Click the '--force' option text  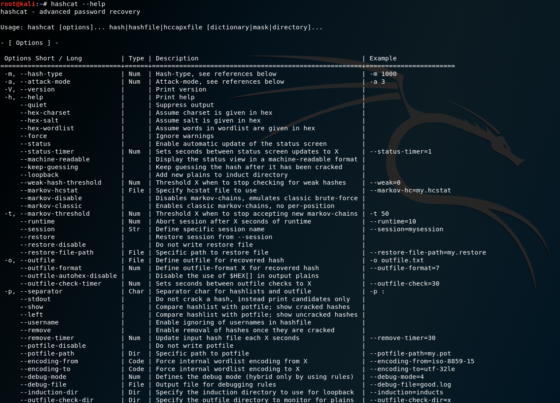click(x=34, y=136)
